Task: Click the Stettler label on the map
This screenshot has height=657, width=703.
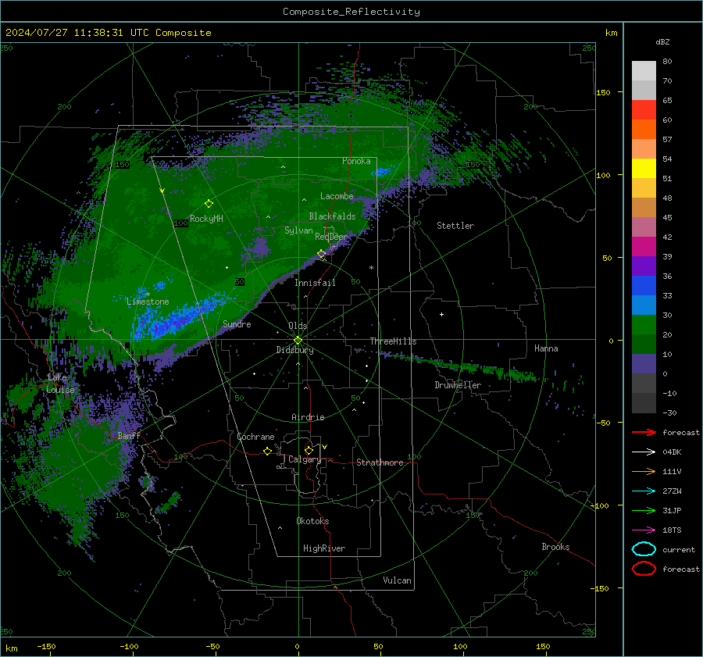Action: click(x=455, y=226)
